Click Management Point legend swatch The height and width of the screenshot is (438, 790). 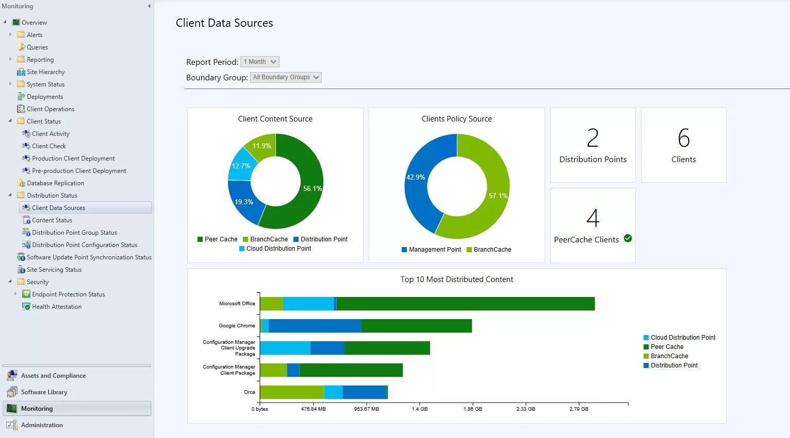click(404, 250)
